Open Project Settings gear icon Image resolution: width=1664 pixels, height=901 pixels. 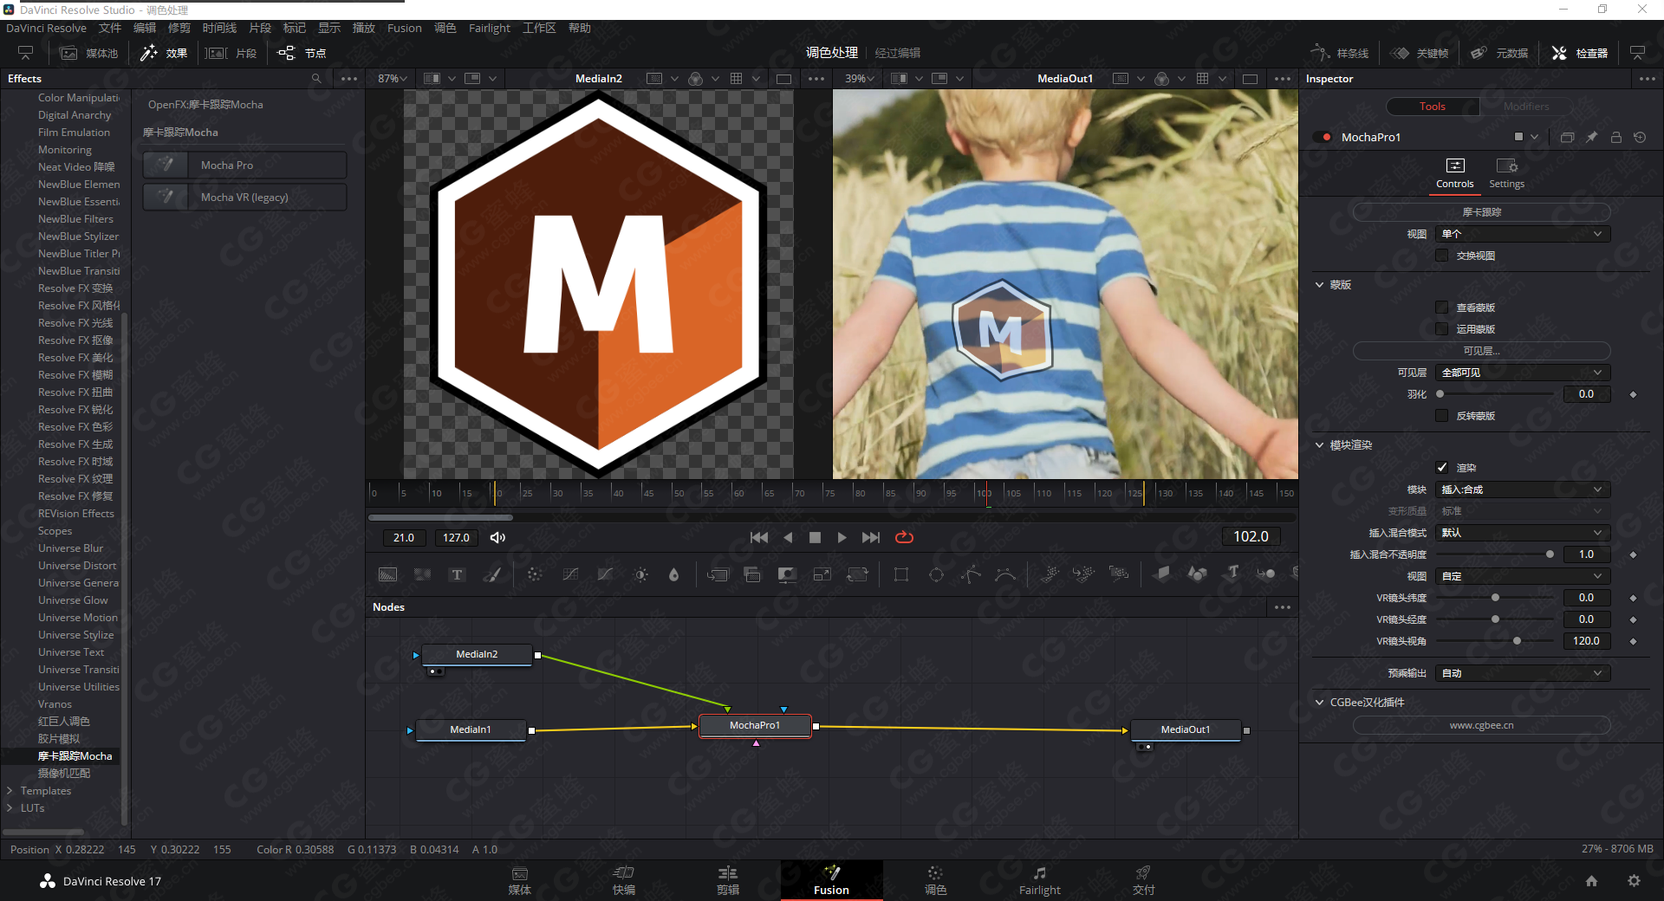pyautogui.click(x=1634, y=880)
